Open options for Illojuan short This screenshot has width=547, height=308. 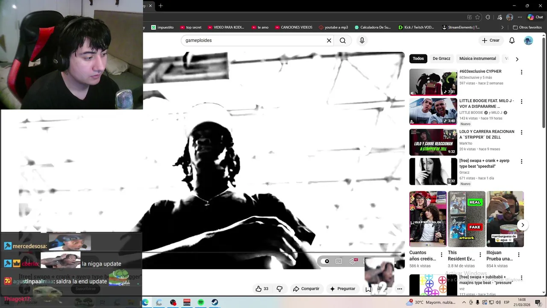point(519,255)
